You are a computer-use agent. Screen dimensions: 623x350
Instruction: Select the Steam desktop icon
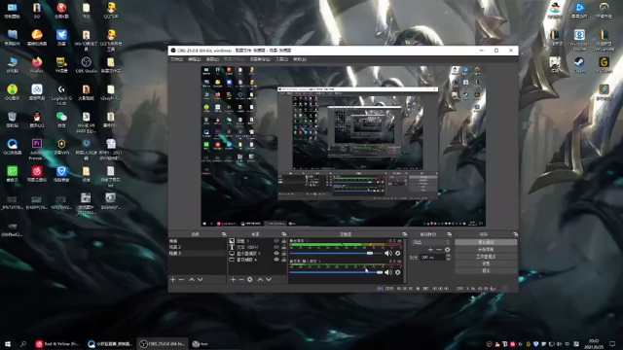580,65
